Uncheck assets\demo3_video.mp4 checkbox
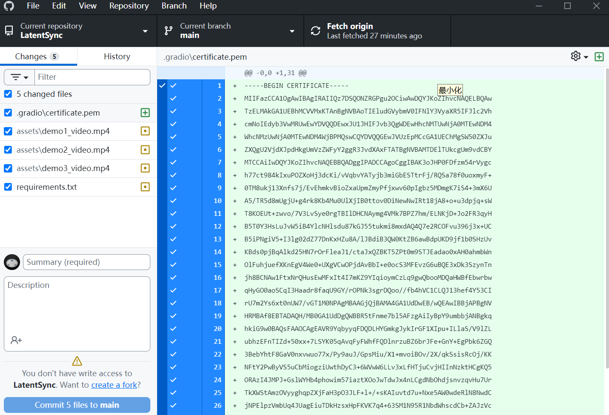 point(8,168)
